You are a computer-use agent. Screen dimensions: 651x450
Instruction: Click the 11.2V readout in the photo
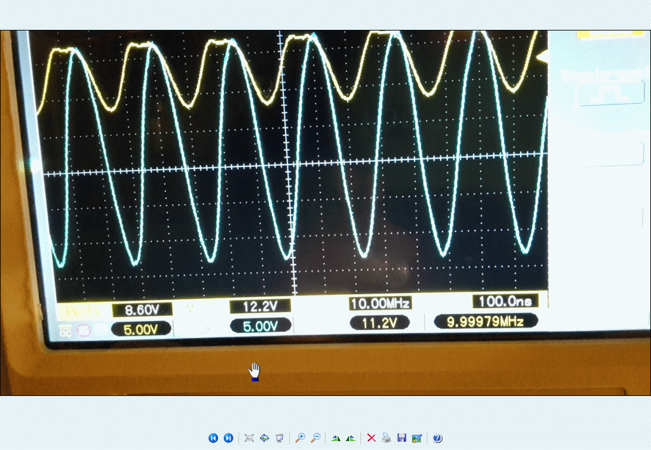point(380,324)
